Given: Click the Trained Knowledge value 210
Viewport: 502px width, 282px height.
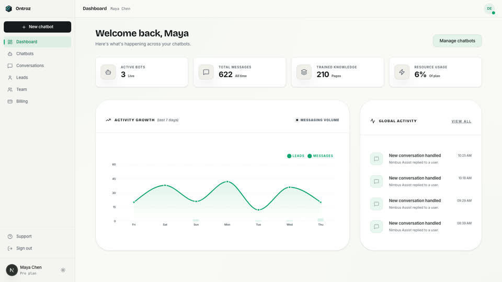Looking at the screenshot, I should pos(323,75).
